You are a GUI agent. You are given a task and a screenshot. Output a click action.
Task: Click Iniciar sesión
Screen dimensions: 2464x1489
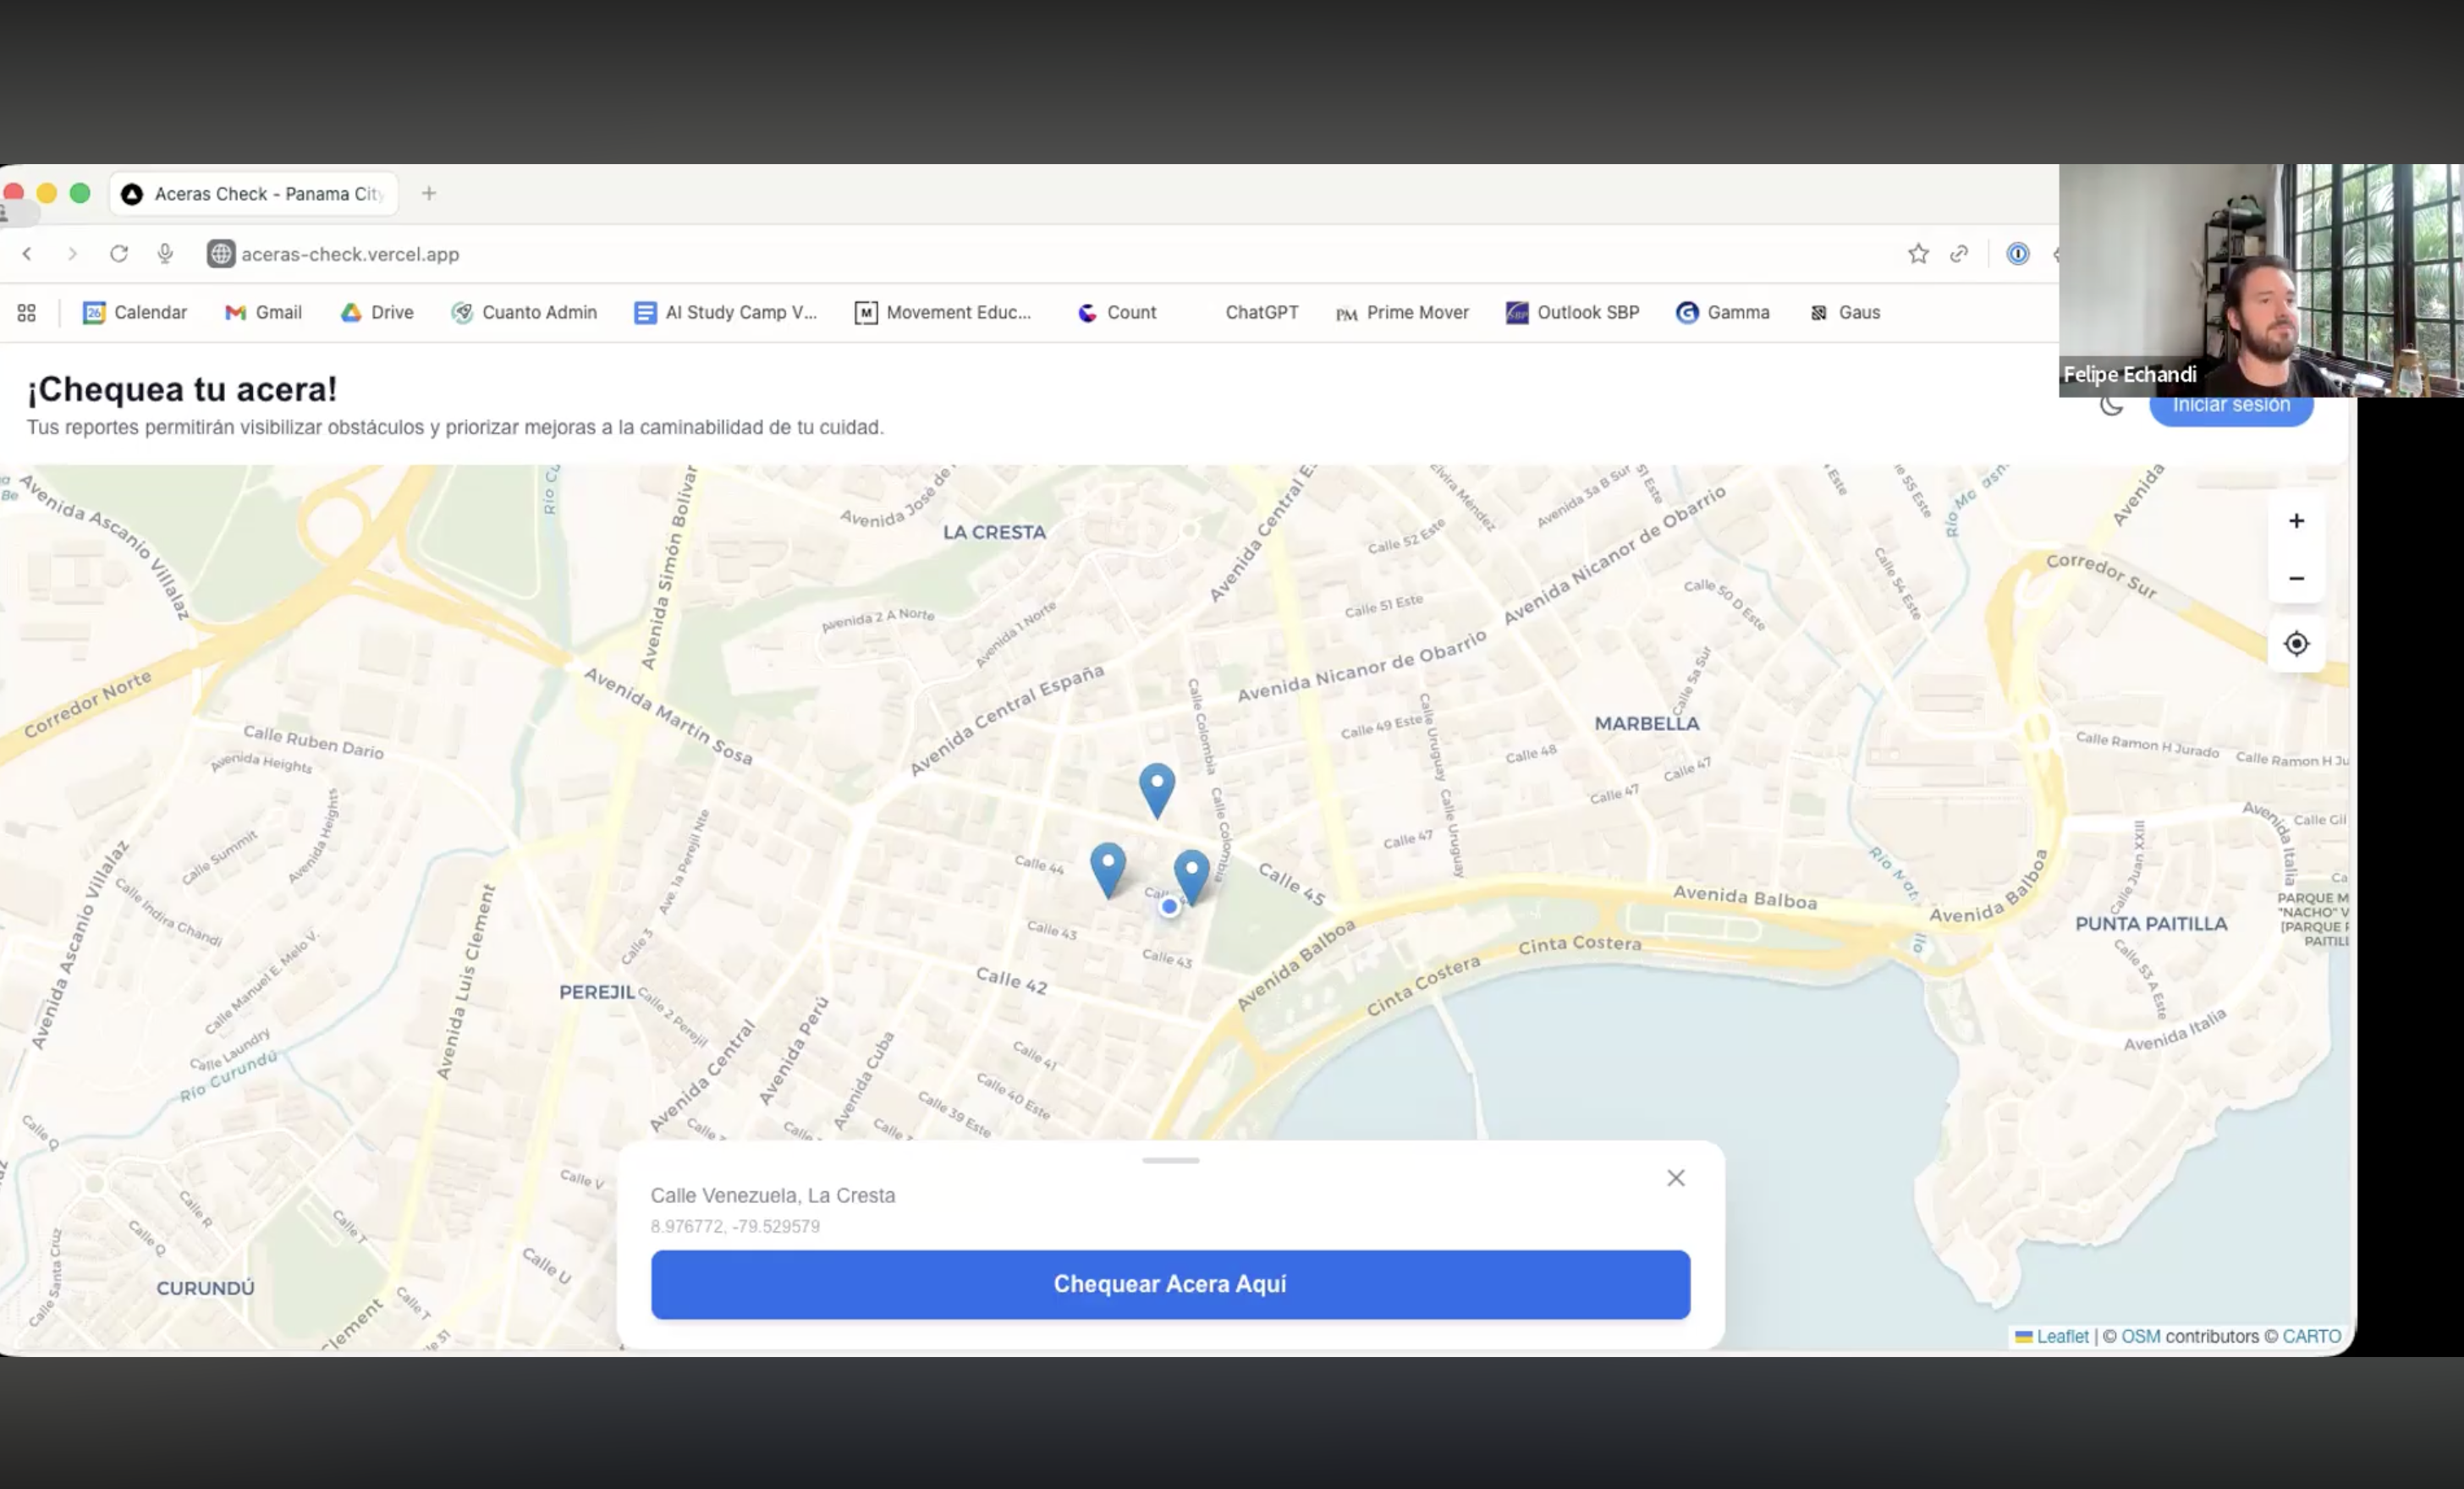[2231, 404]
